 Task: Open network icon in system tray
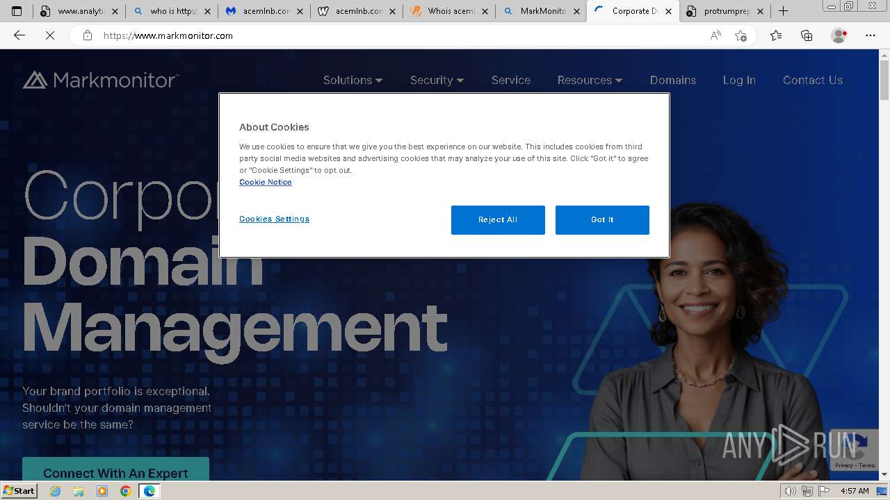coord(807,491)
